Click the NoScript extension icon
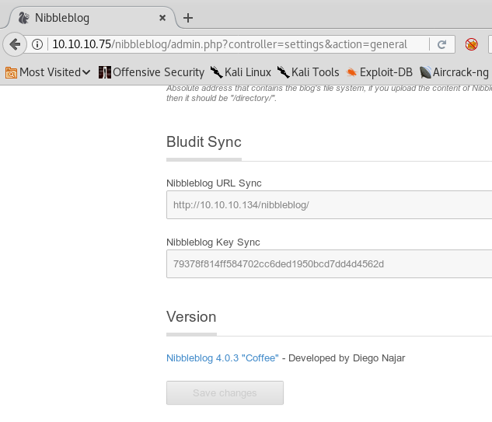The width and height of the screenshot is (492, 422). click(x=471, y=44)
